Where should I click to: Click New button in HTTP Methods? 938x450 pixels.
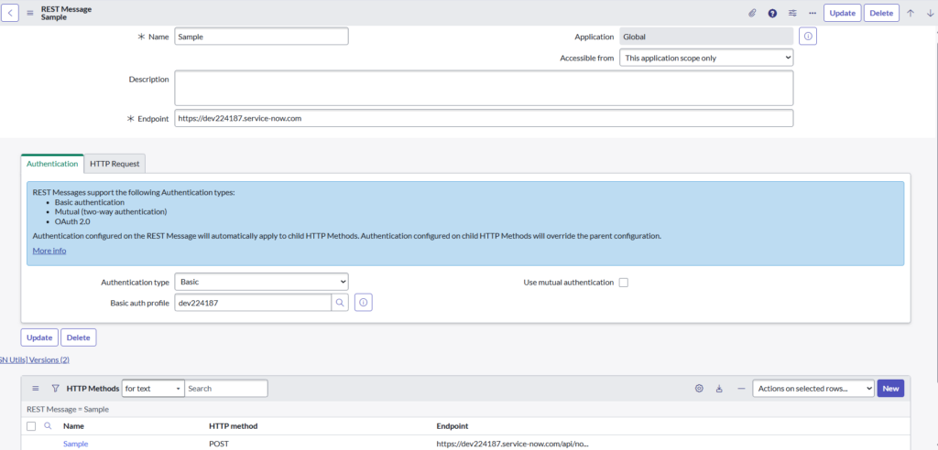tap(890, 389)
